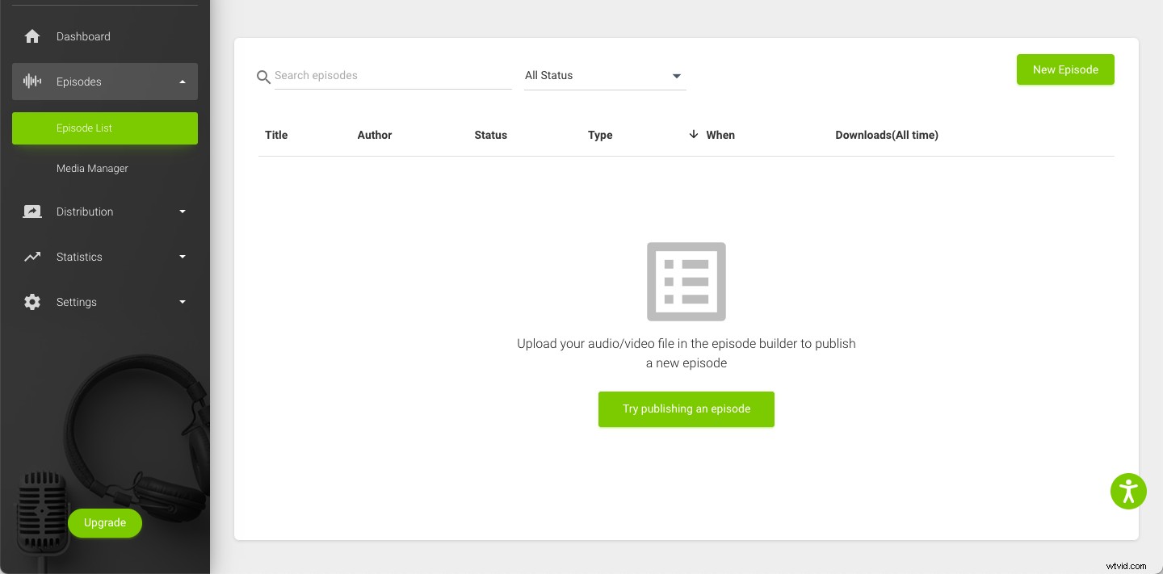Image resolution: width=1163 pixels, height=574 pixels.
Task: Click the empty episode list placeholder icon
Action: click(x=686, y=282)
